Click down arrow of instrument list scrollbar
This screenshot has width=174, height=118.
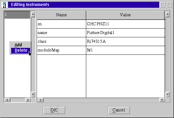point(33,95)
